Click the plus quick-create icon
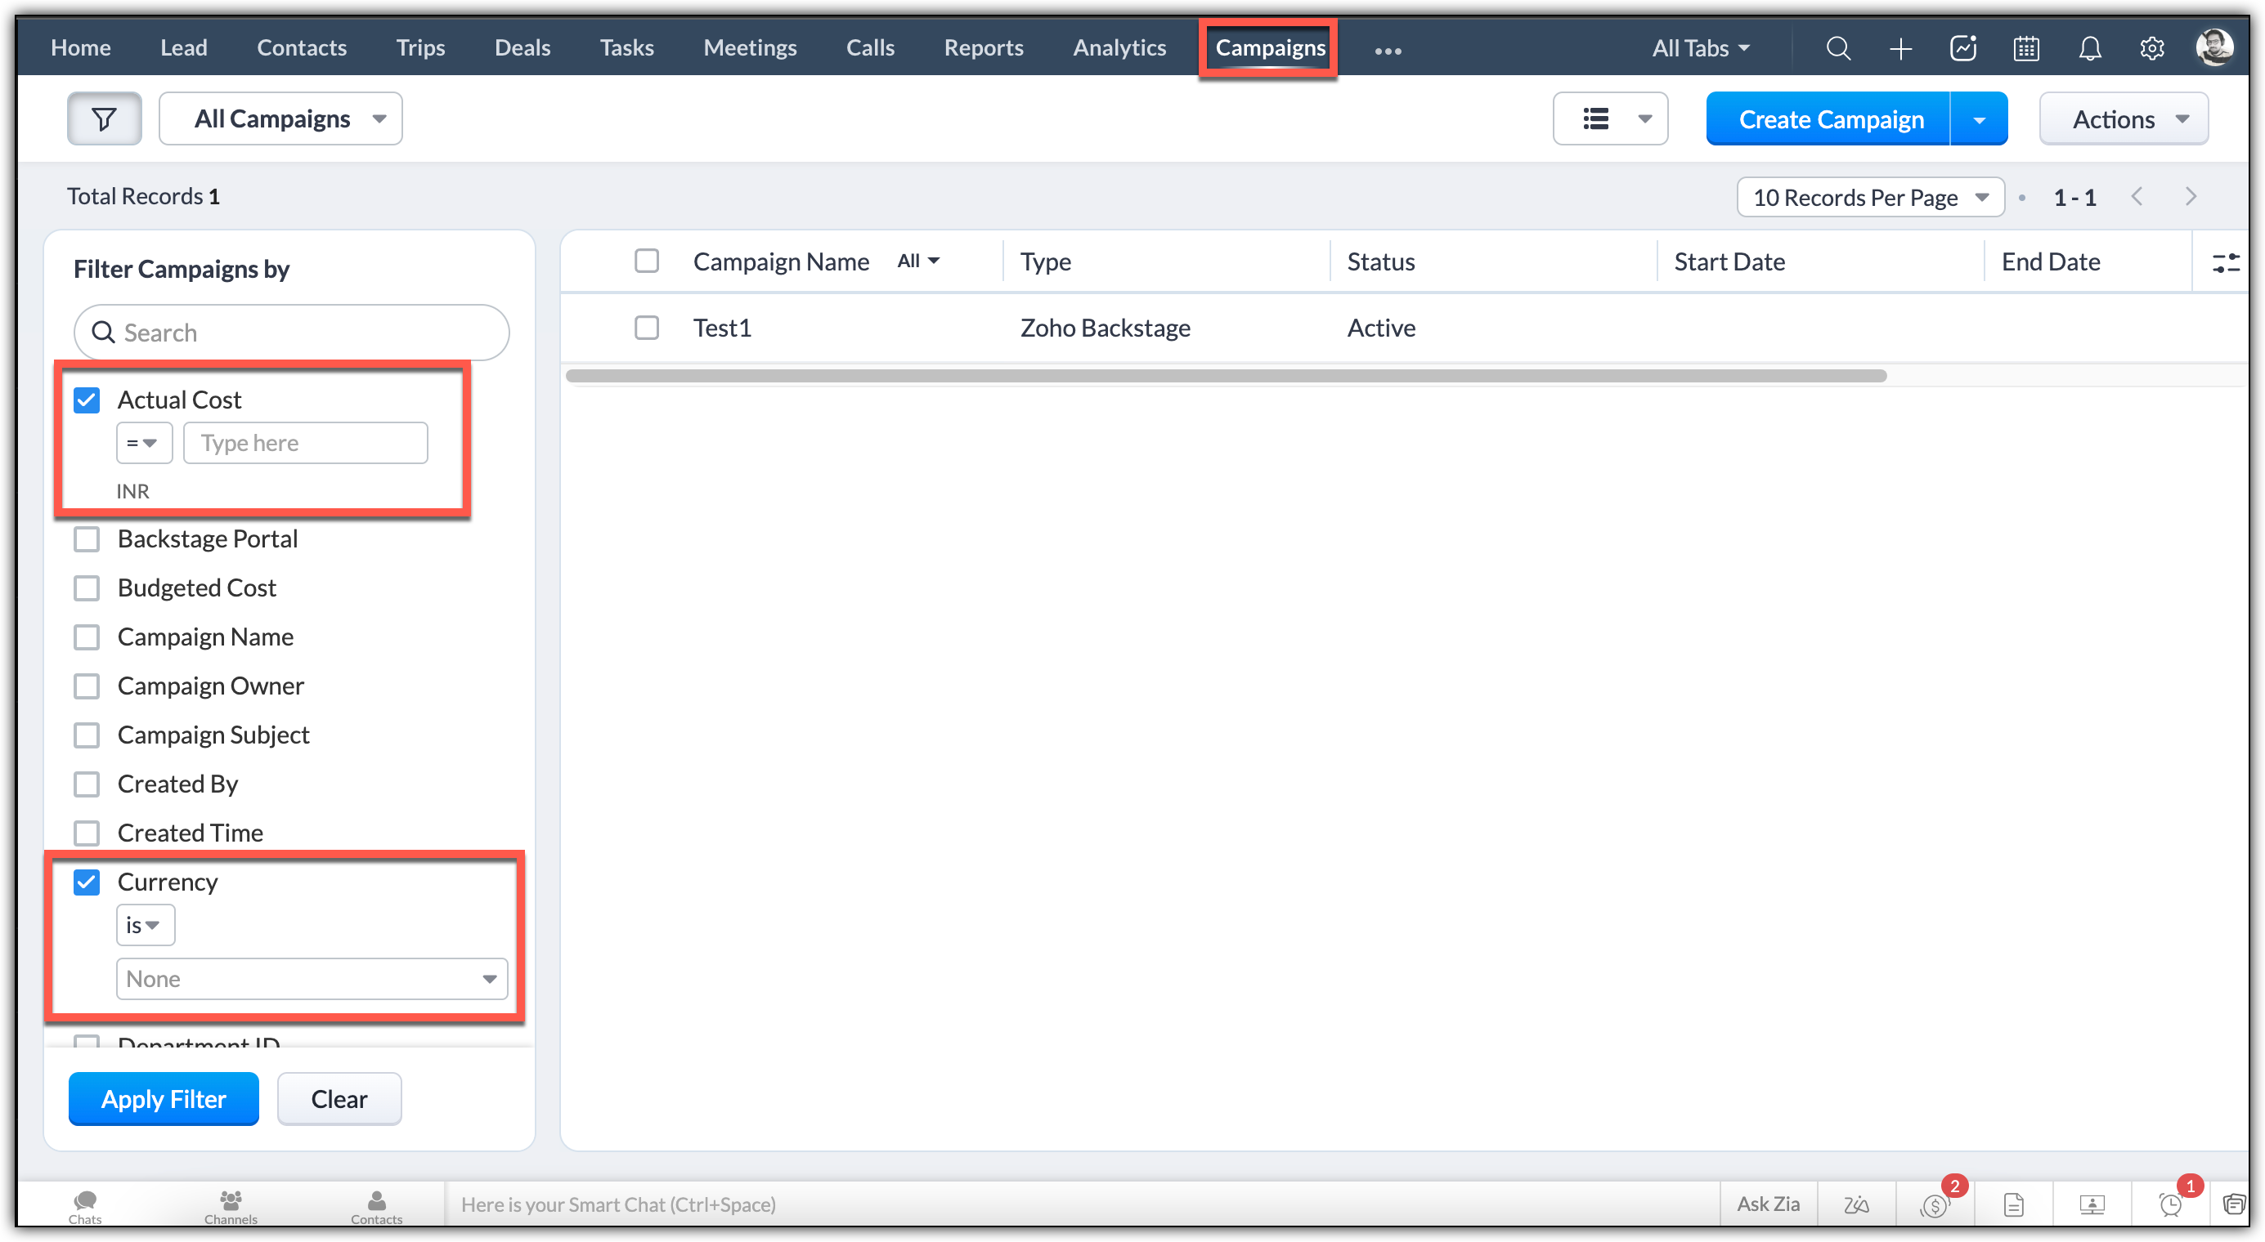Viewport: 2265px width, 1242px height. coord(1900,48)
